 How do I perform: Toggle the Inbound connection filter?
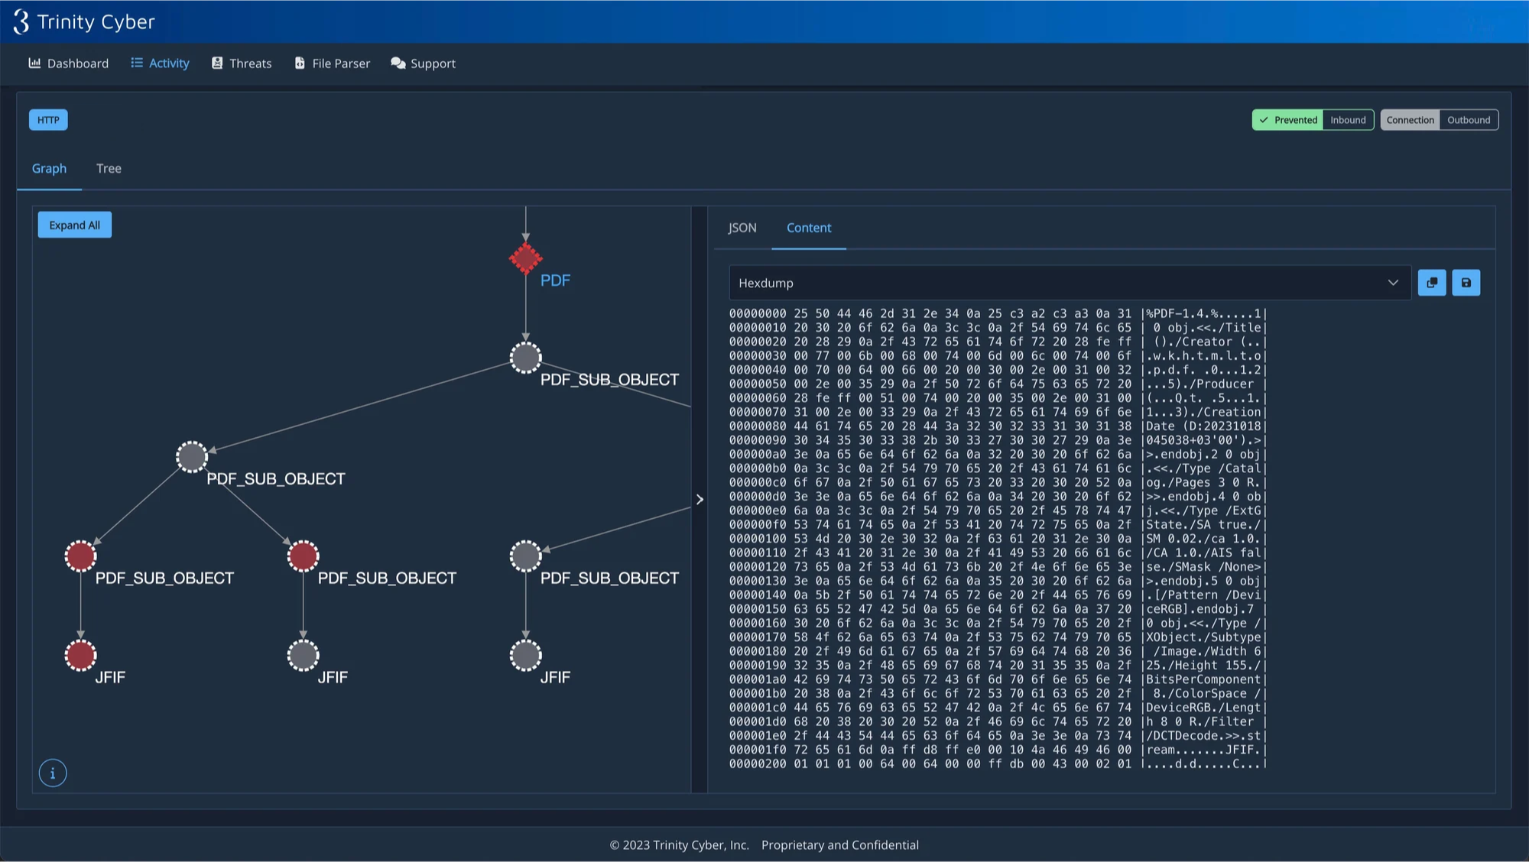tap(1349, 118)
